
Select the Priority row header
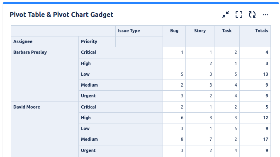pyautogui.click(x=97, y=41)
